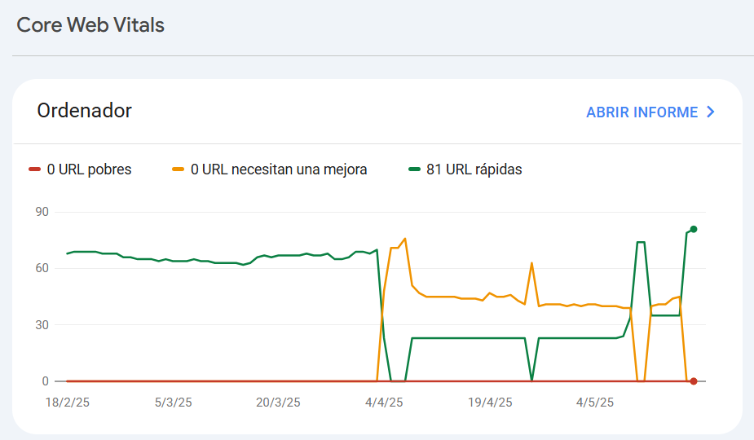Click the 60 value on the vertical axis
Screen dimensions: 754x440
[41, 268]
